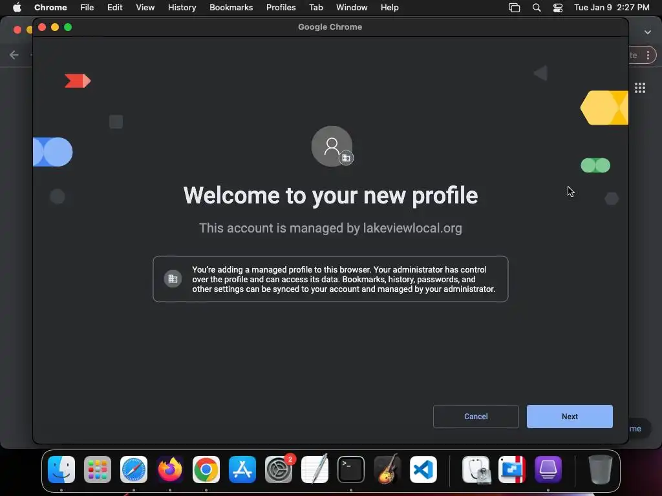This screenshot has width=662, height=496.
Task: Minimize the profile dialog window
Action: (55, 27)
